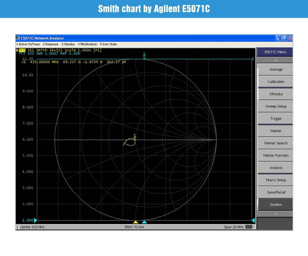Click the E5071C icon in the title bar
Screen dimensions: 308x256
tap(17, 38)
